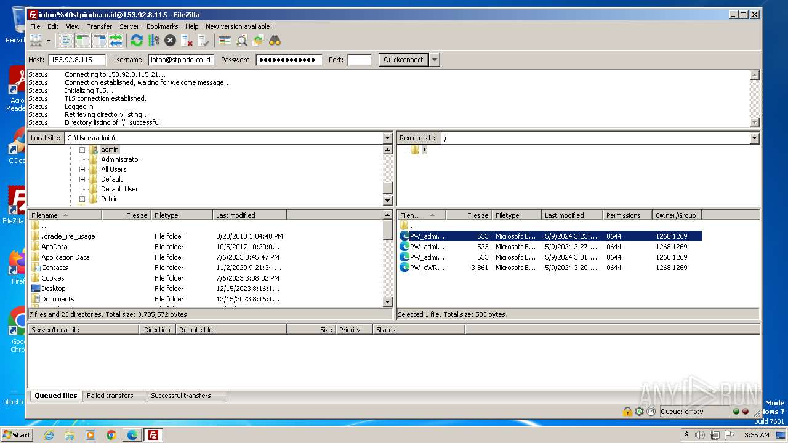Open Windows Explorer from taskbar
788x443 pixels.
(70, 435)
